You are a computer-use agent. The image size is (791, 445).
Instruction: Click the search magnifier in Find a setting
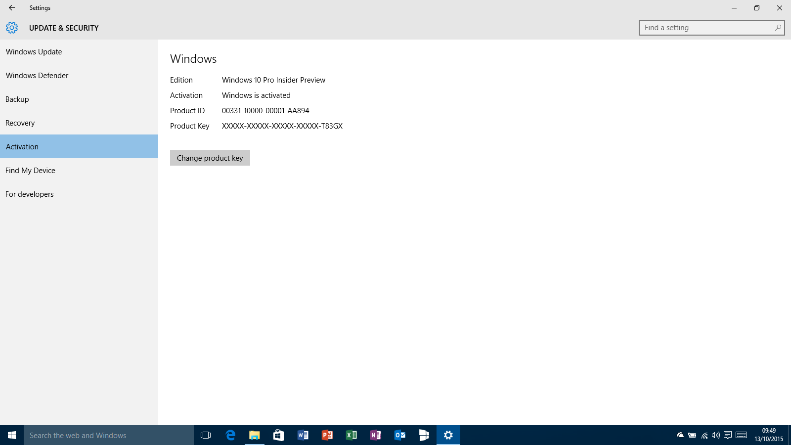(778, 28)
